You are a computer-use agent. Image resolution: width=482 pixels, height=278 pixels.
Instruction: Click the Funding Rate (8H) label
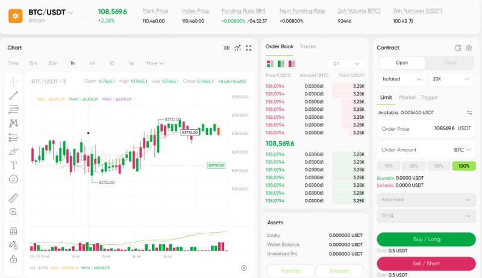[x=243, y=11]
